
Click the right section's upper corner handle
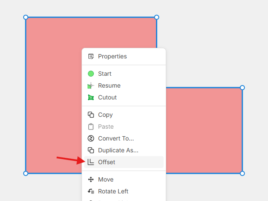(x=242, y=88)
